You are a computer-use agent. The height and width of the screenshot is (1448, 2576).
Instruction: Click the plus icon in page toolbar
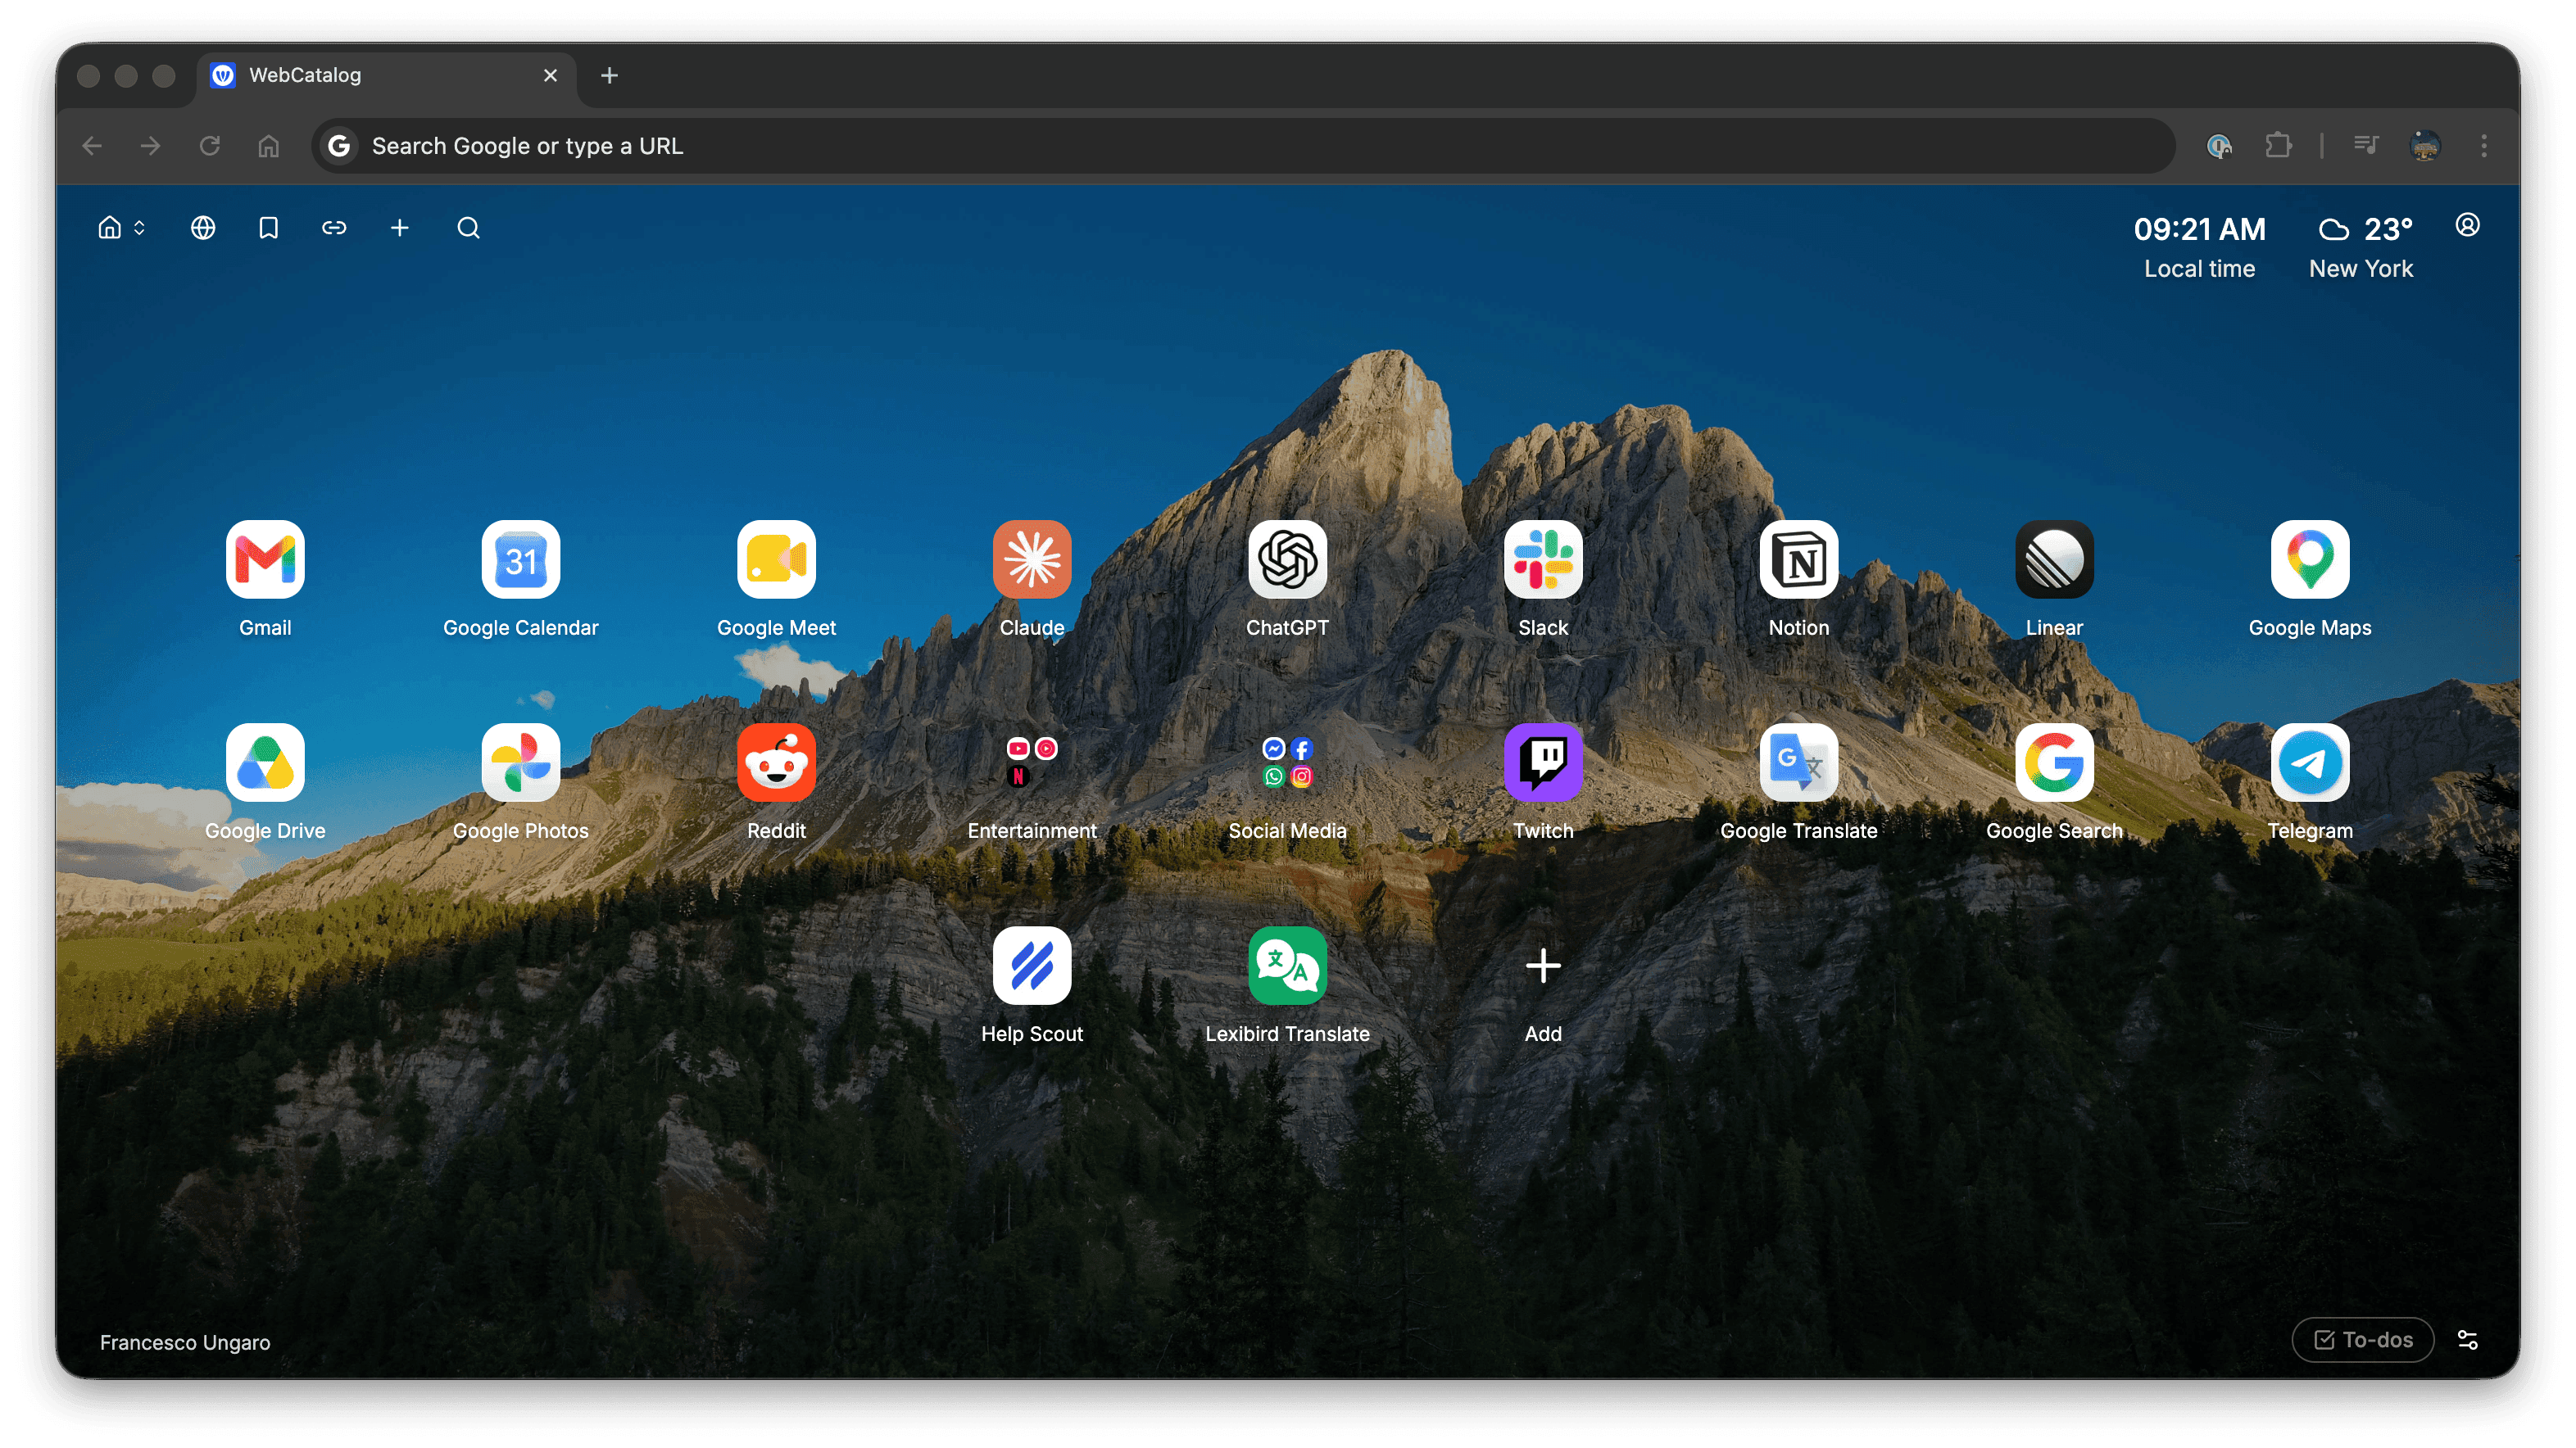tap(400, 228)
